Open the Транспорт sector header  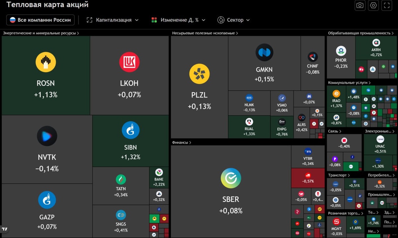coord(339,175)
